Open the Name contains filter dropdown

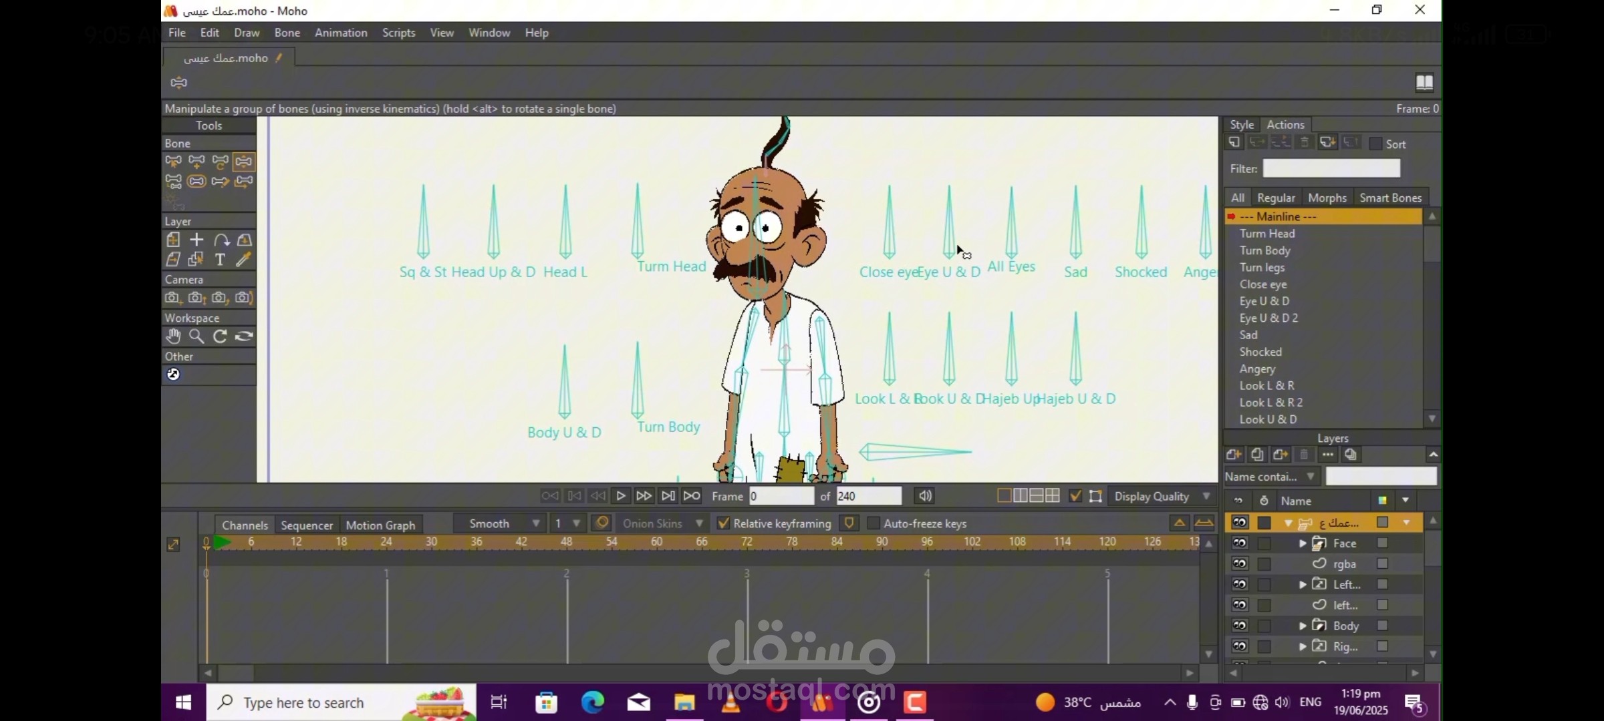1271,476
